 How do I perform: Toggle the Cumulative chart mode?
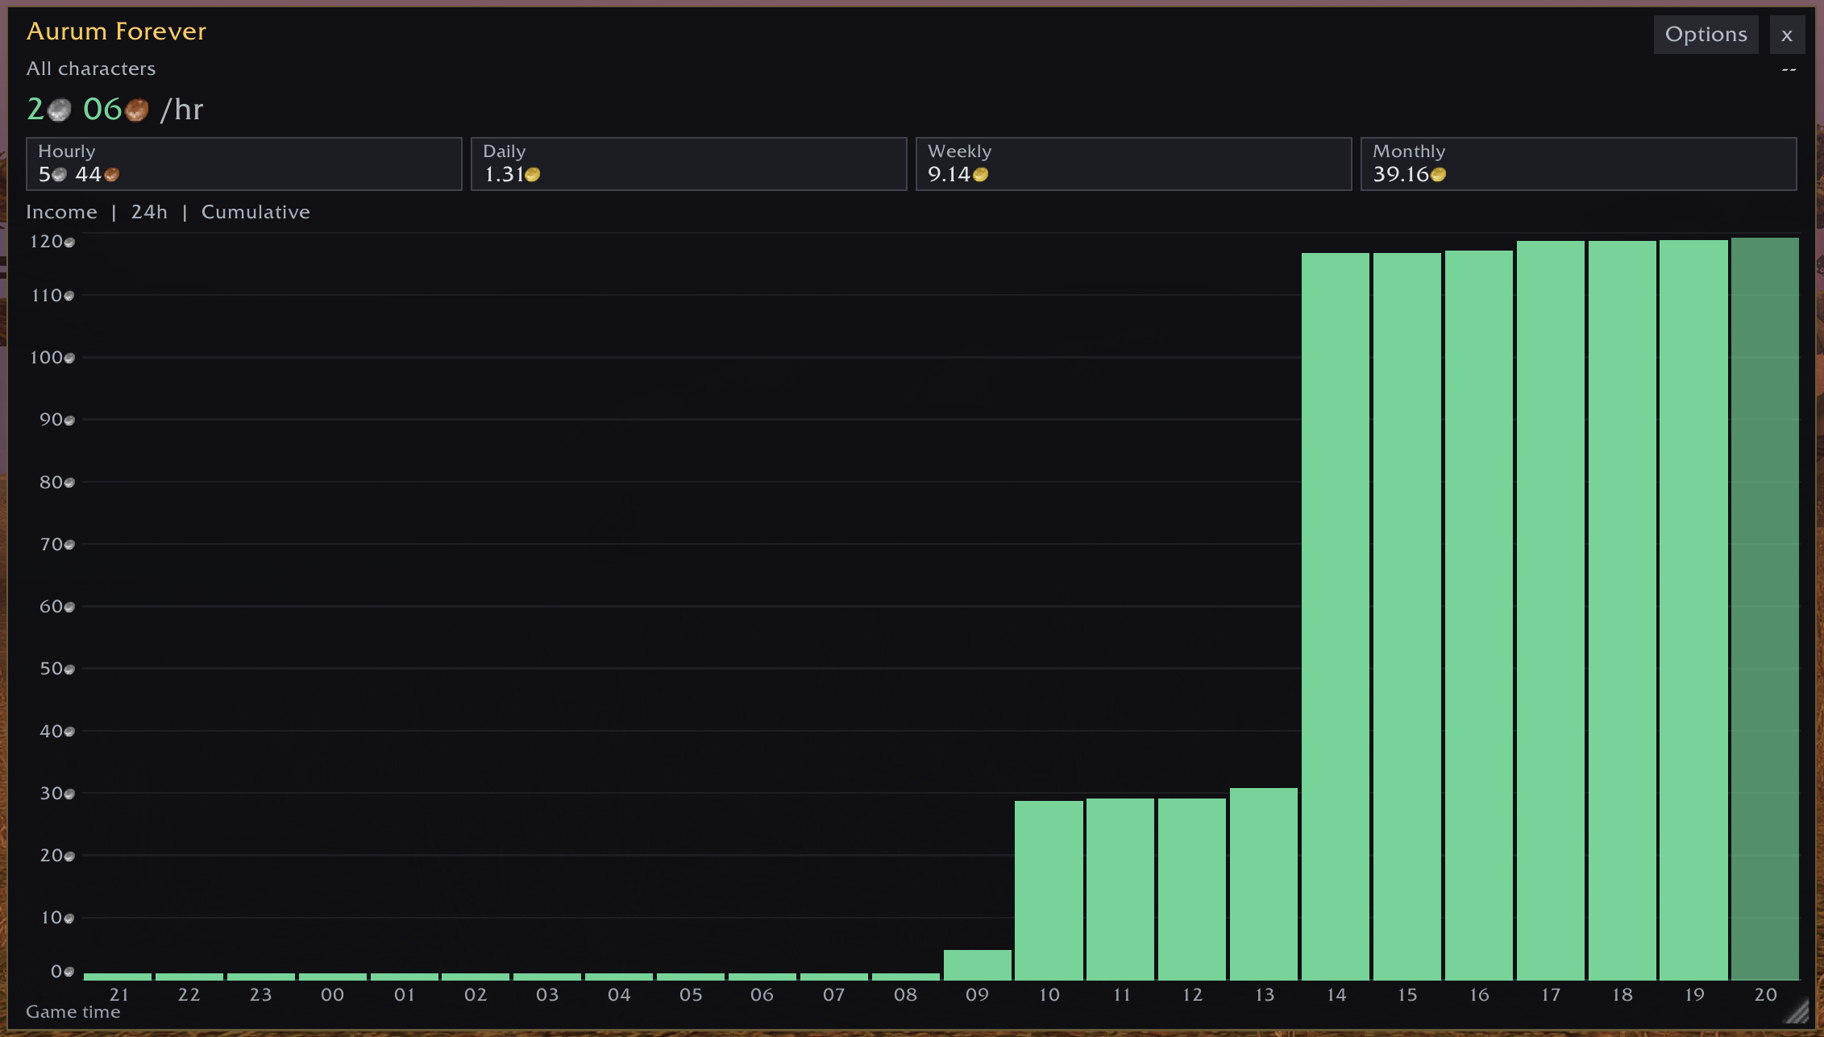(256, 212)
